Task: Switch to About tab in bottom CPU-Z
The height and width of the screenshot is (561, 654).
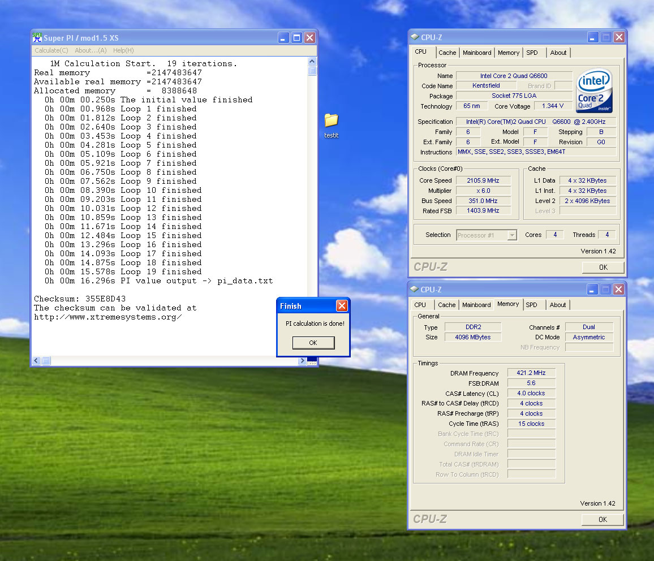Action: 558,305
